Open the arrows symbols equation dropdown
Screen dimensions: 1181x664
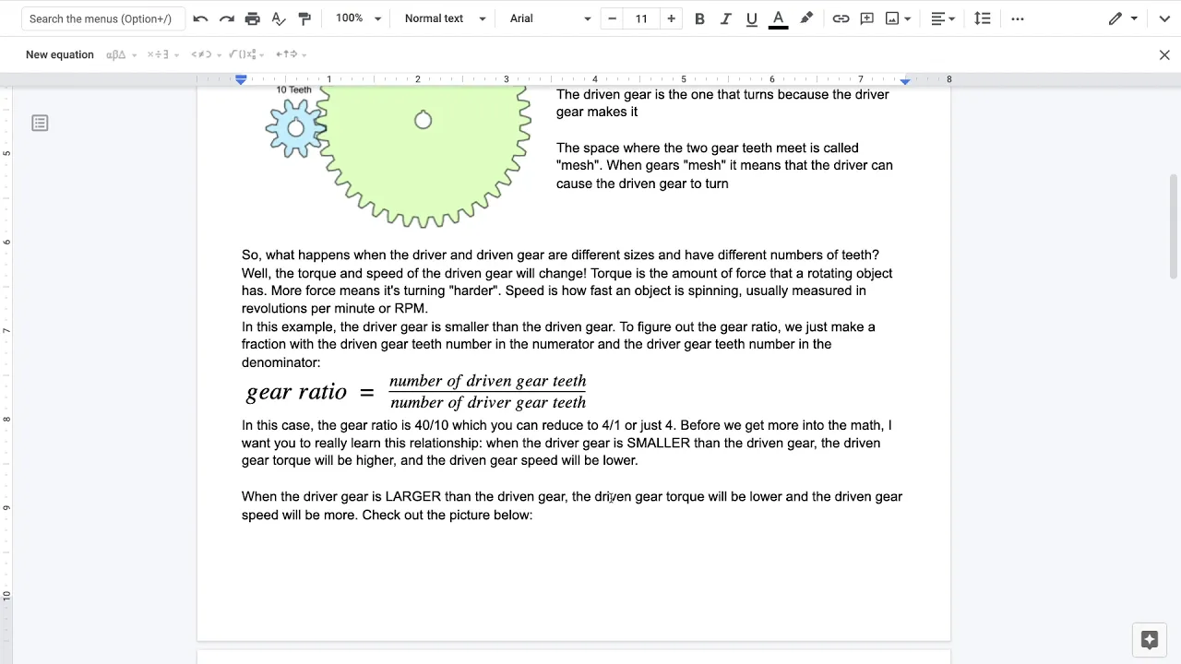291,54
